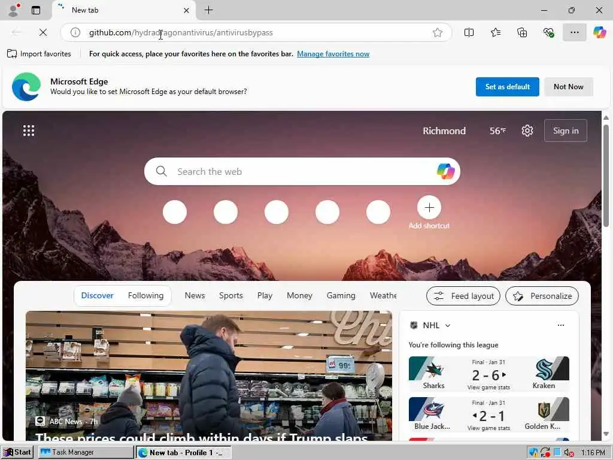Click the Sign in button
Screen dimensions: 613x460
[565, 131]
